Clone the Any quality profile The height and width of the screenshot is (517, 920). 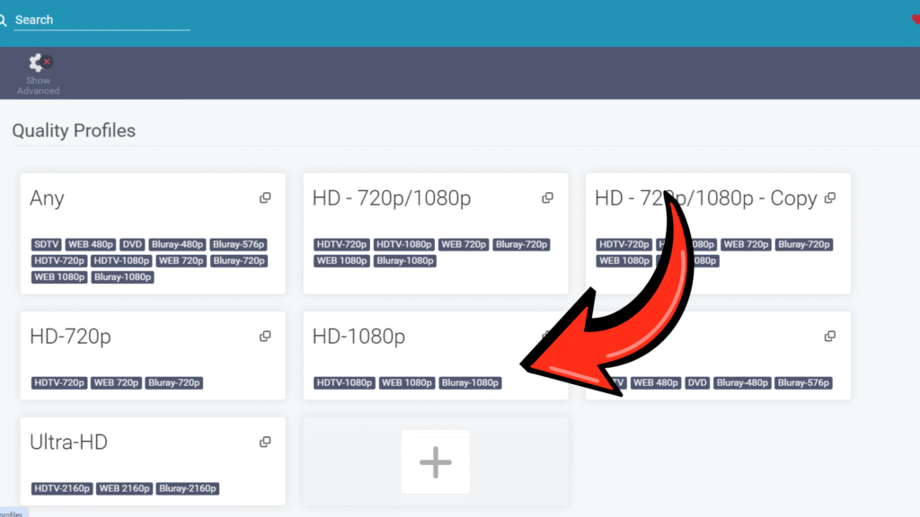click(x=265, y=198)
